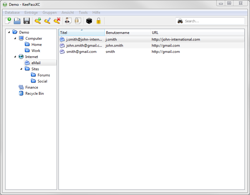Copy username to clipboard toolbar icon
The image size is (250, 195).
[68, 21]
